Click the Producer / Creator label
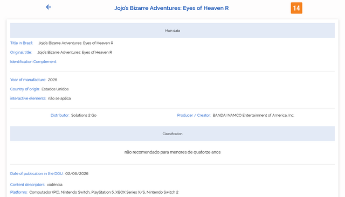This screenshot has width=345, height=197. point(194,115)
